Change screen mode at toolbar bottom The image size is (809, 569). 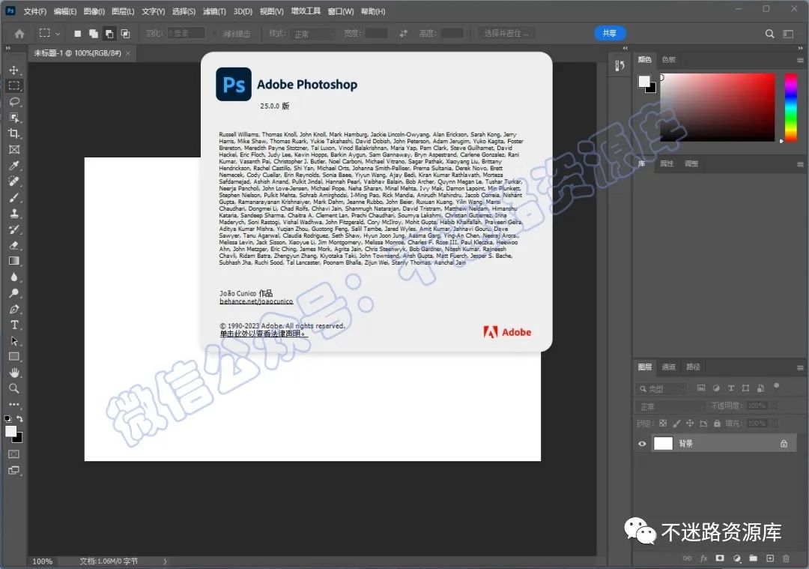(14, 470)
